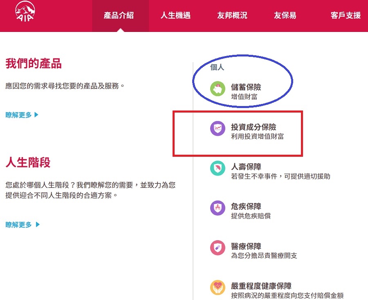368x300 pixels.
Task: Open the 儲蓄保險 product link
Action: 246,87
